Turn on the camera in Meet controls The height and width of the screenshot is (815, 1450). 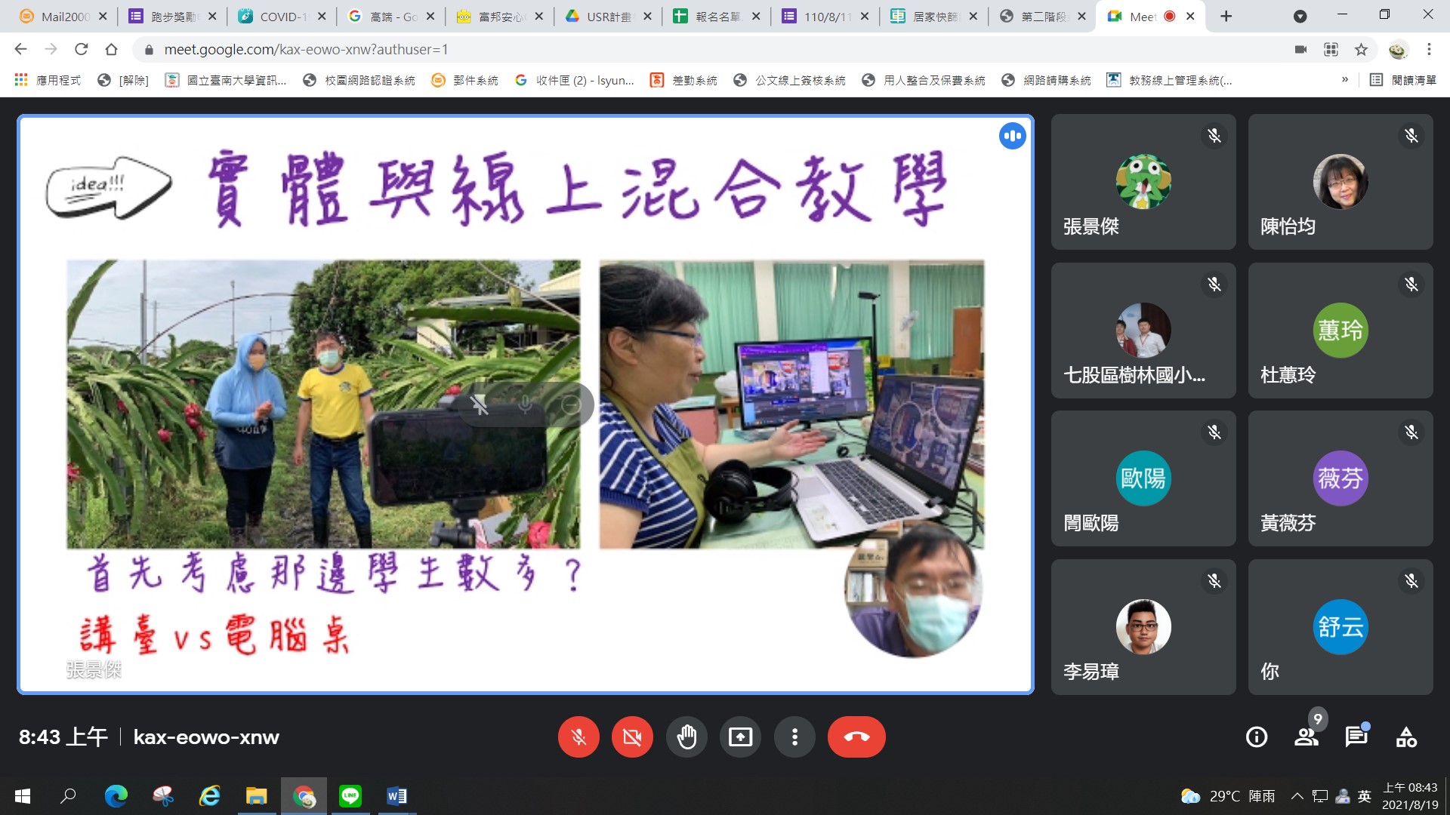click(632, 737)
